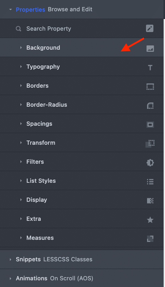
Task: Click the Border-Radius corner icon
Action: [150, 106]
